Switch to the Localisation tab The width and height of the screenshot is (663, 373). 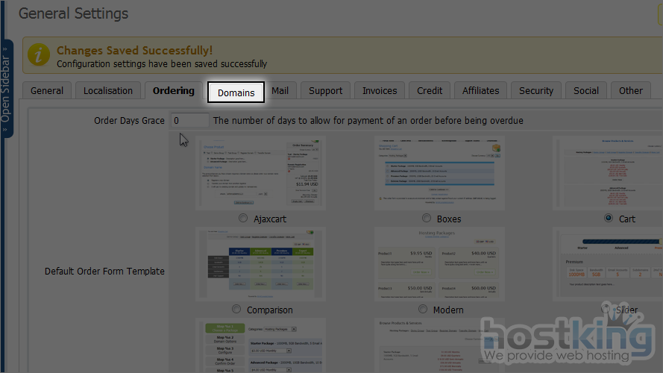pos(108,91)
